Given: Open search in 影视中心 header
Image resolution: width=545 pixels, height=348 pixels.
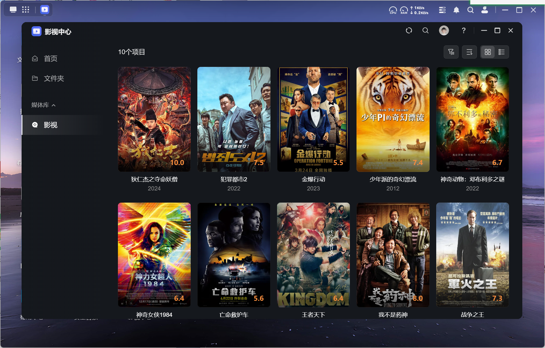Looking at the screenshot, I should point(425,30).
